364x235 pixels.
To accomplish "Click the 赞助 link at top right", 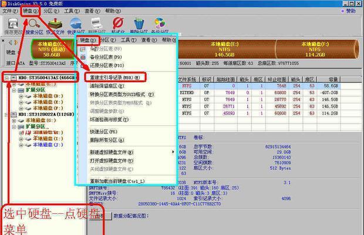I will tap(350, 11).
